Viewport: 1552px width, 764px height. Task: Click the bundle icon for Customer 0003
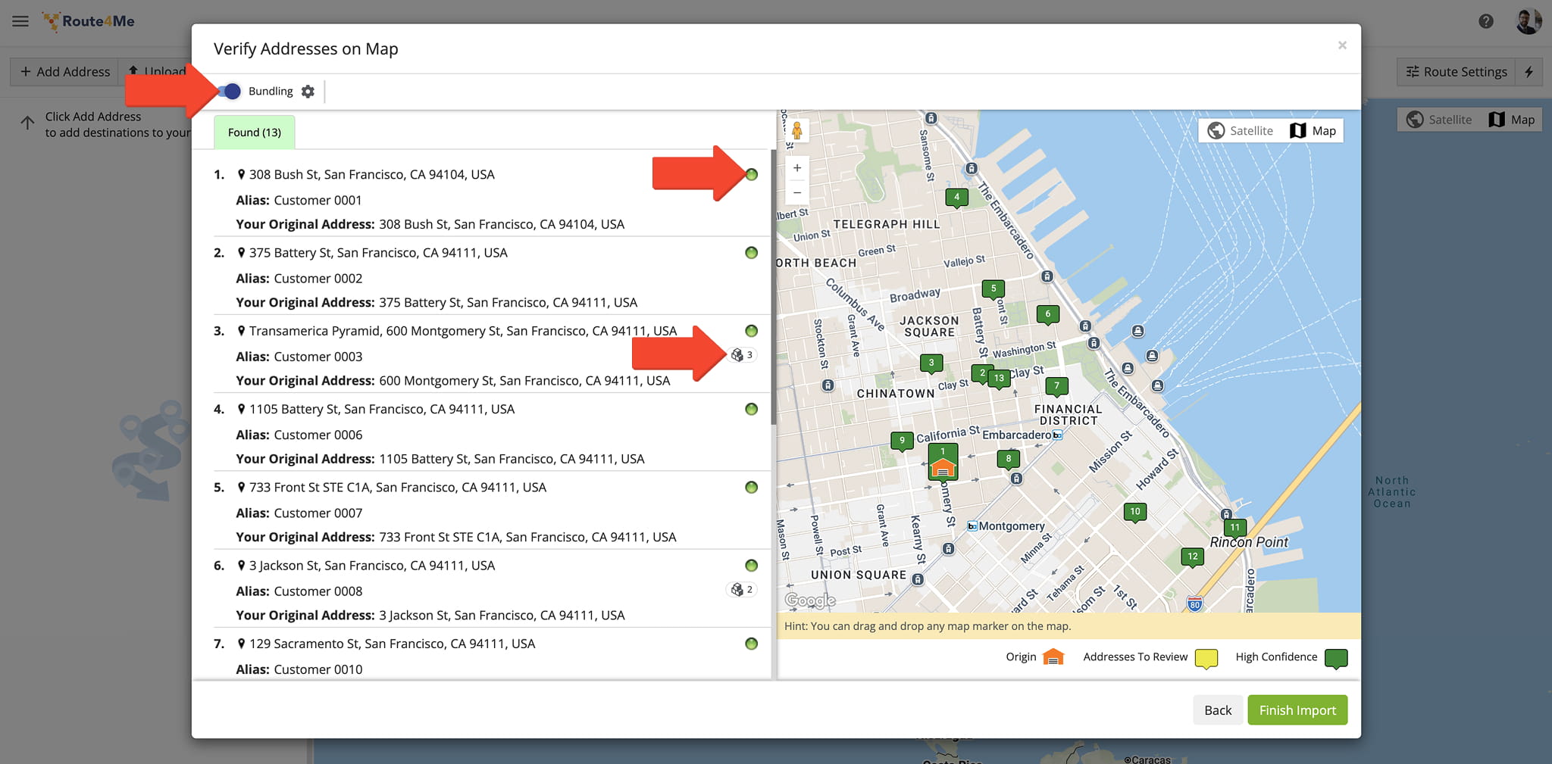point(741,355)
